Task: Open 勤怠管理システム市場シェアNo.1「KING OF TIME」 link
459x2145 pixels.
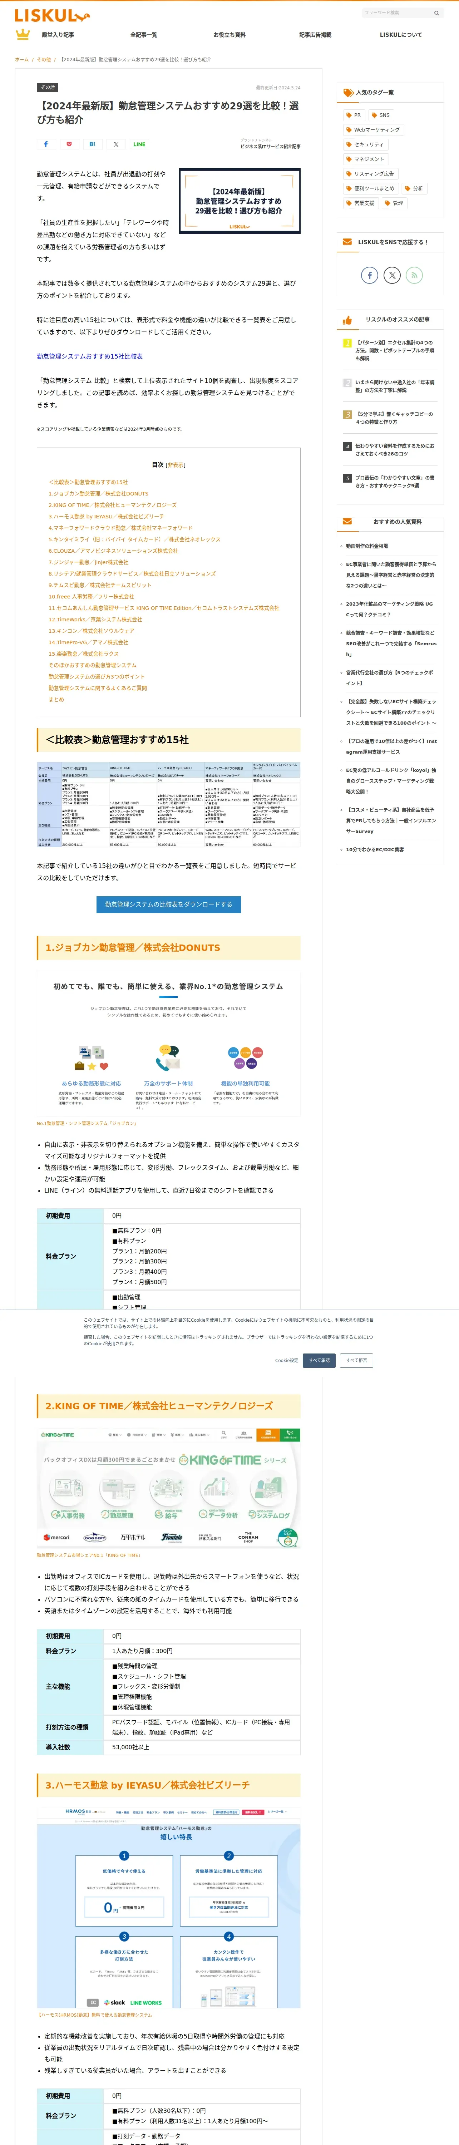Action: pos(89,1555)
